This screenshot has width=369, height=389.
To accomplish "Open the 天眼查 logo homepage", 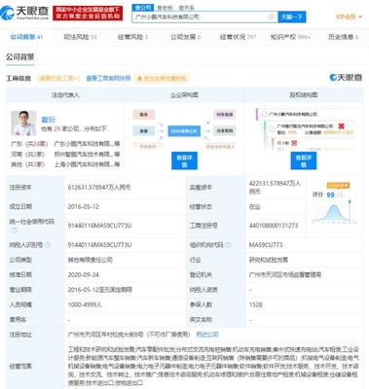I will 24,13.
